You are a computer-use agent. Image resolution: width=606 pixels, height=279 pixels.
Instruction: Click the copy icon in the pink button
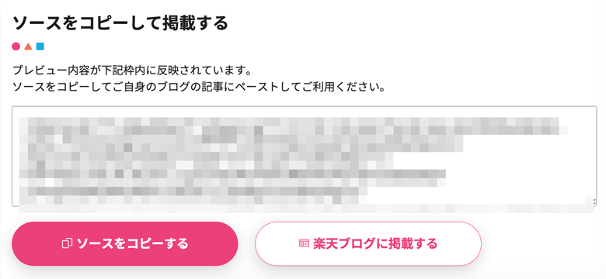click(68, 243)
